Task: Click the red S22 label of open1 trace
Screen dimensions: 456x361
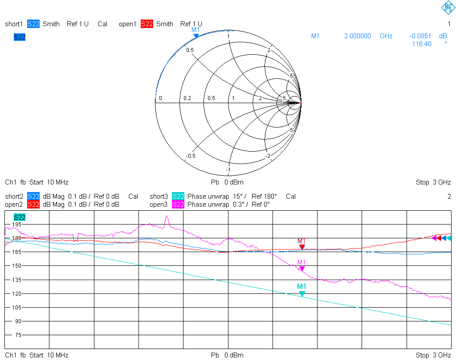Action: click(147, 24)
